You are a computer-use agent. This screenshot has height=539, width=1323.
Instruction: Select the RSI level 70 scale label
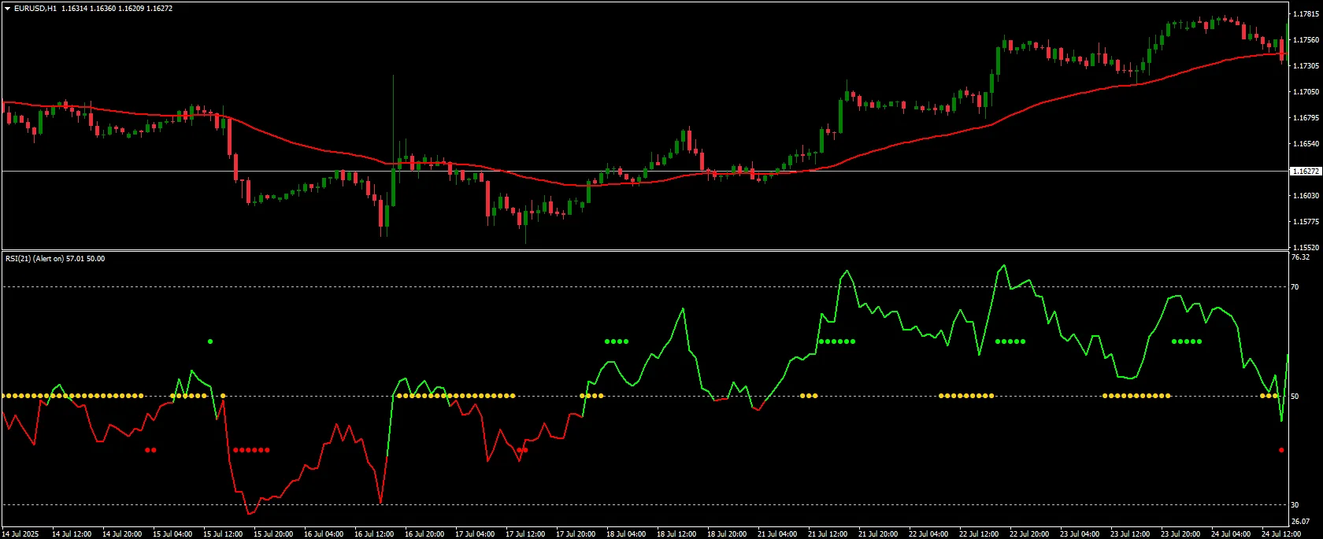click(1295, 287)
